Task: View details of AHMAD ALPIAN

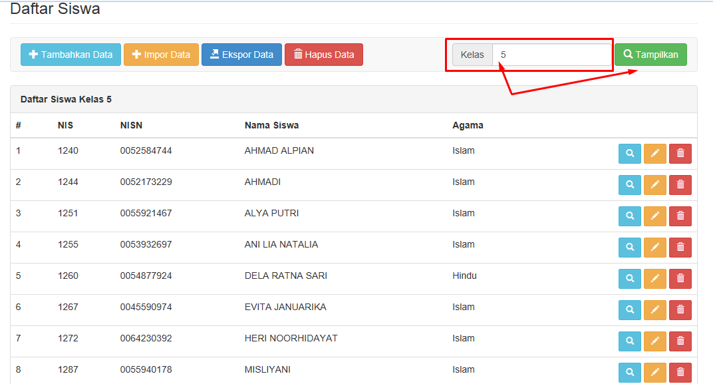Action: [x=630, y=153]
